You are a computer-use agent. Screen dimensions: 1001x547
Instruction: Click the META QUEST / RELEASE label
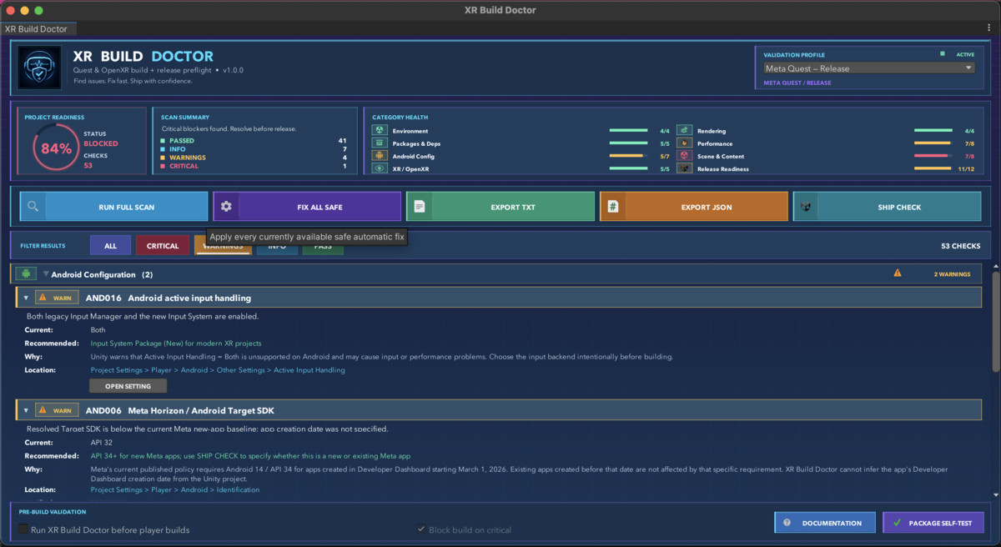(797, 83)
